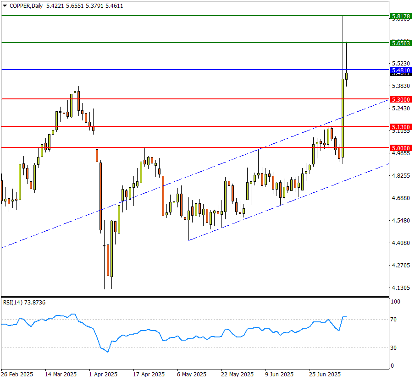
Task: Select the red 5.3000 price level label
Action: tap(402, 99)
